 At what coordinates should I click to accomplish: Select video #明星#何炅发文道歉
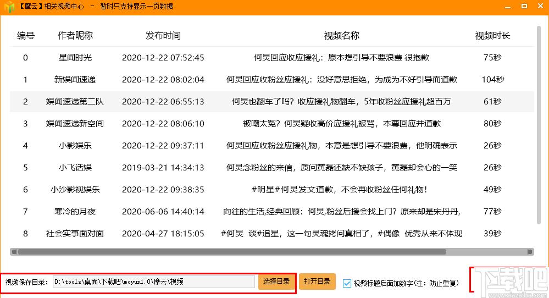tap(339, 190)
